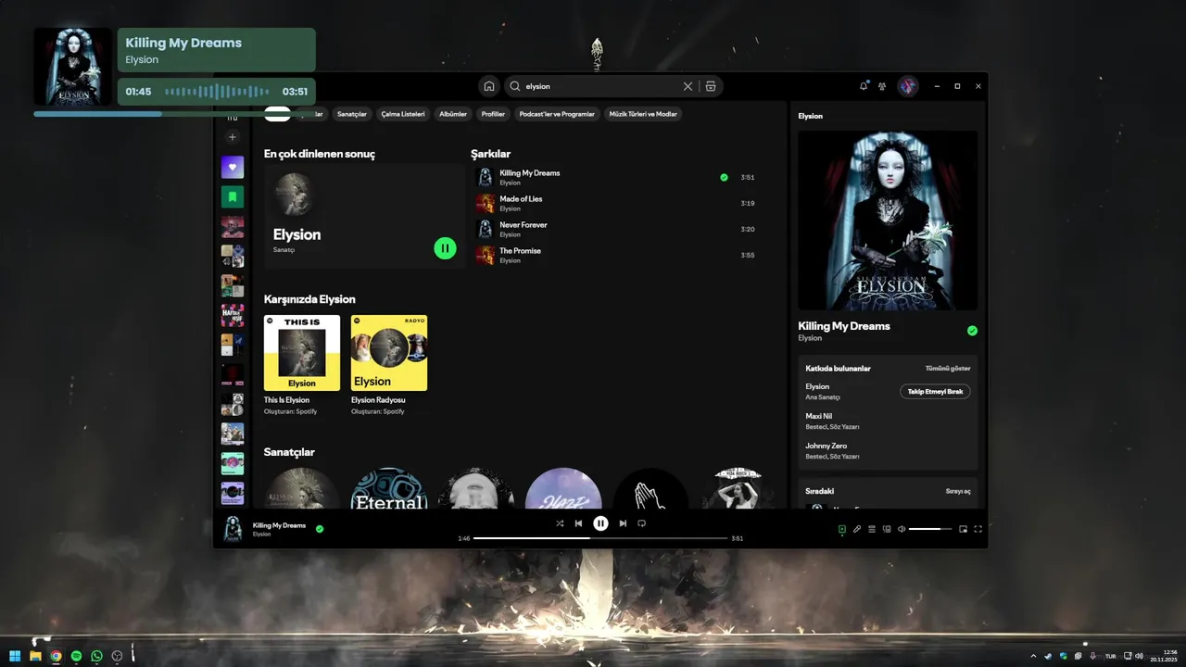The width and height of the screenshot is (1186, 667).
Task: Select Maxi Nil in credits
Action: click(x=819, y=416)
